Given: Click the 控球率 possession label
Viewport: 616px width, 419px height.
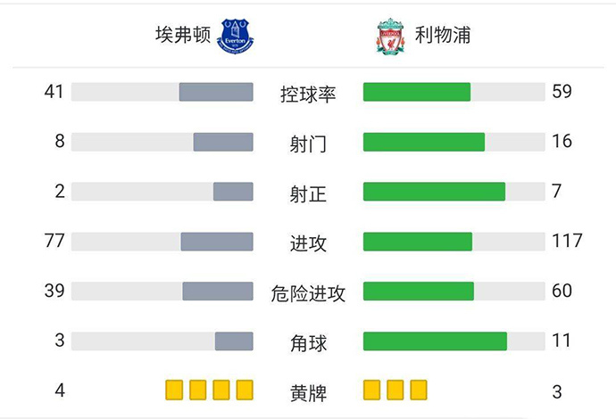Looking at the screenshot, I should [308, 93].
